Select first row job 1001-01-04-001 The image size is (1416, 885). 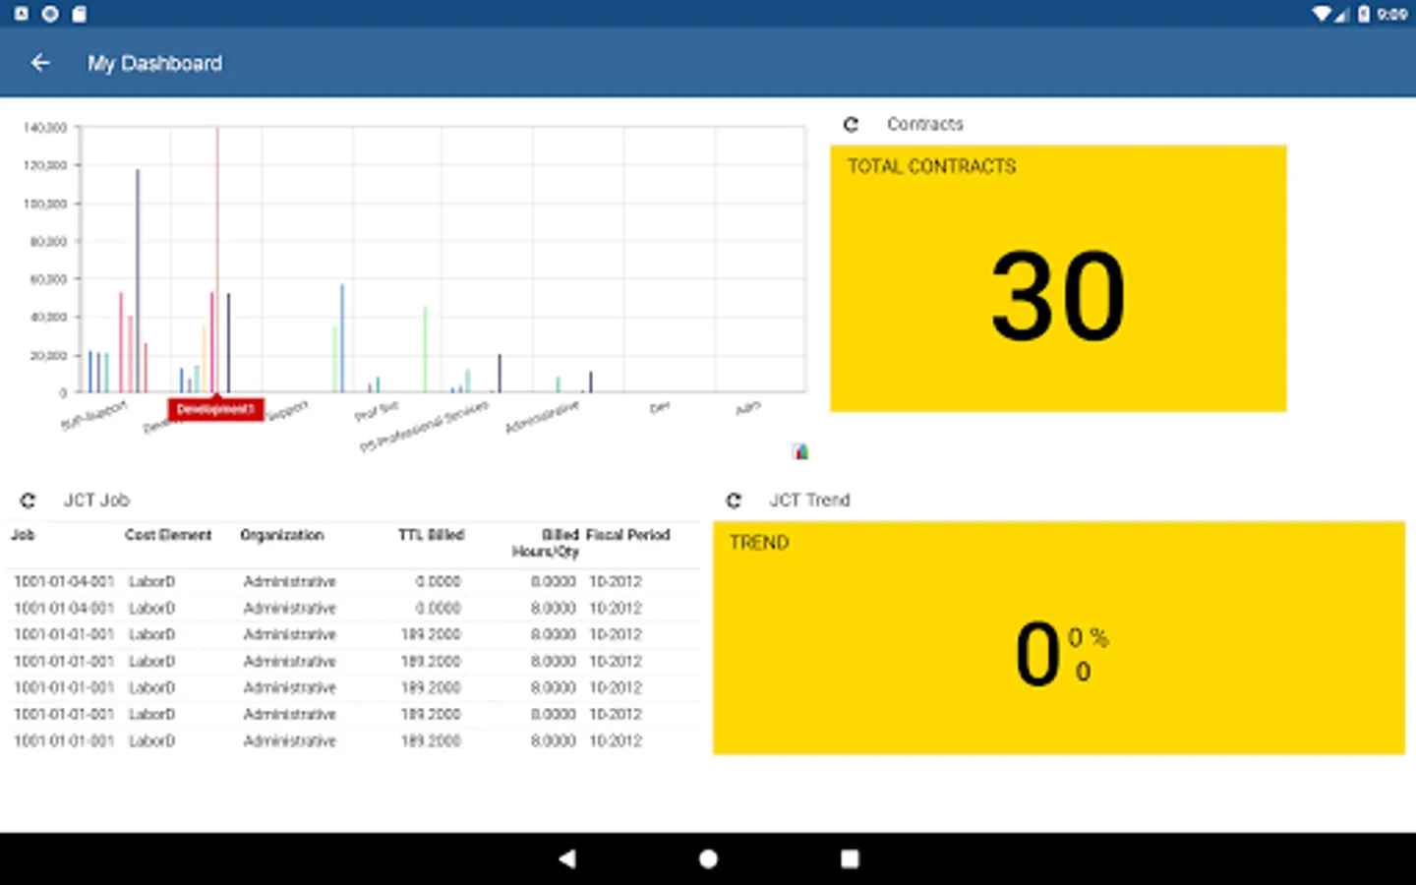pyautogui.click(x=354, y=582)
